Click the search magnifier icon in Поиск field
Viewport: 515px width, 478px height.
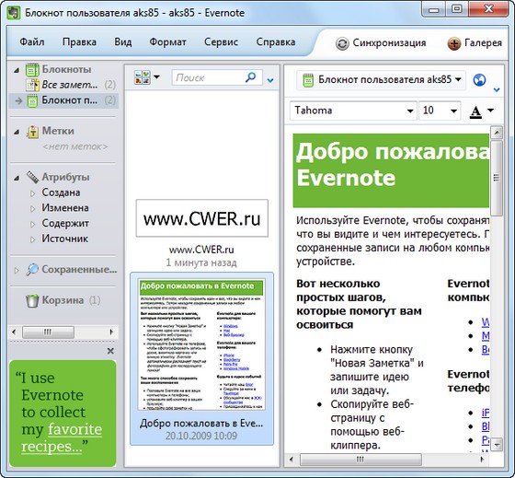[x=250, y=77]
